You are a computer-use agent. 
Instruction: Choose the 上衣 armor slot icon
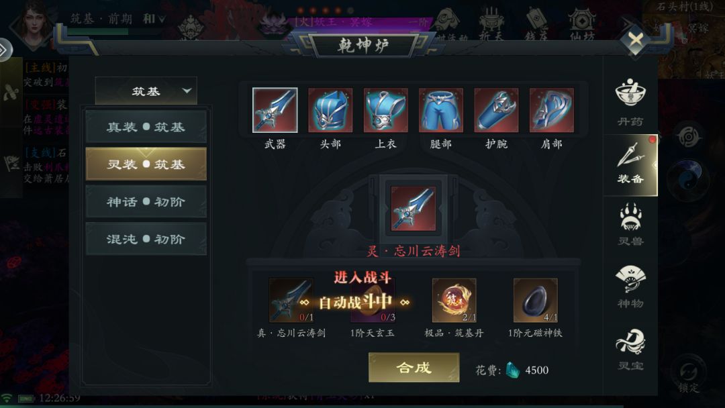click(385, 110)
